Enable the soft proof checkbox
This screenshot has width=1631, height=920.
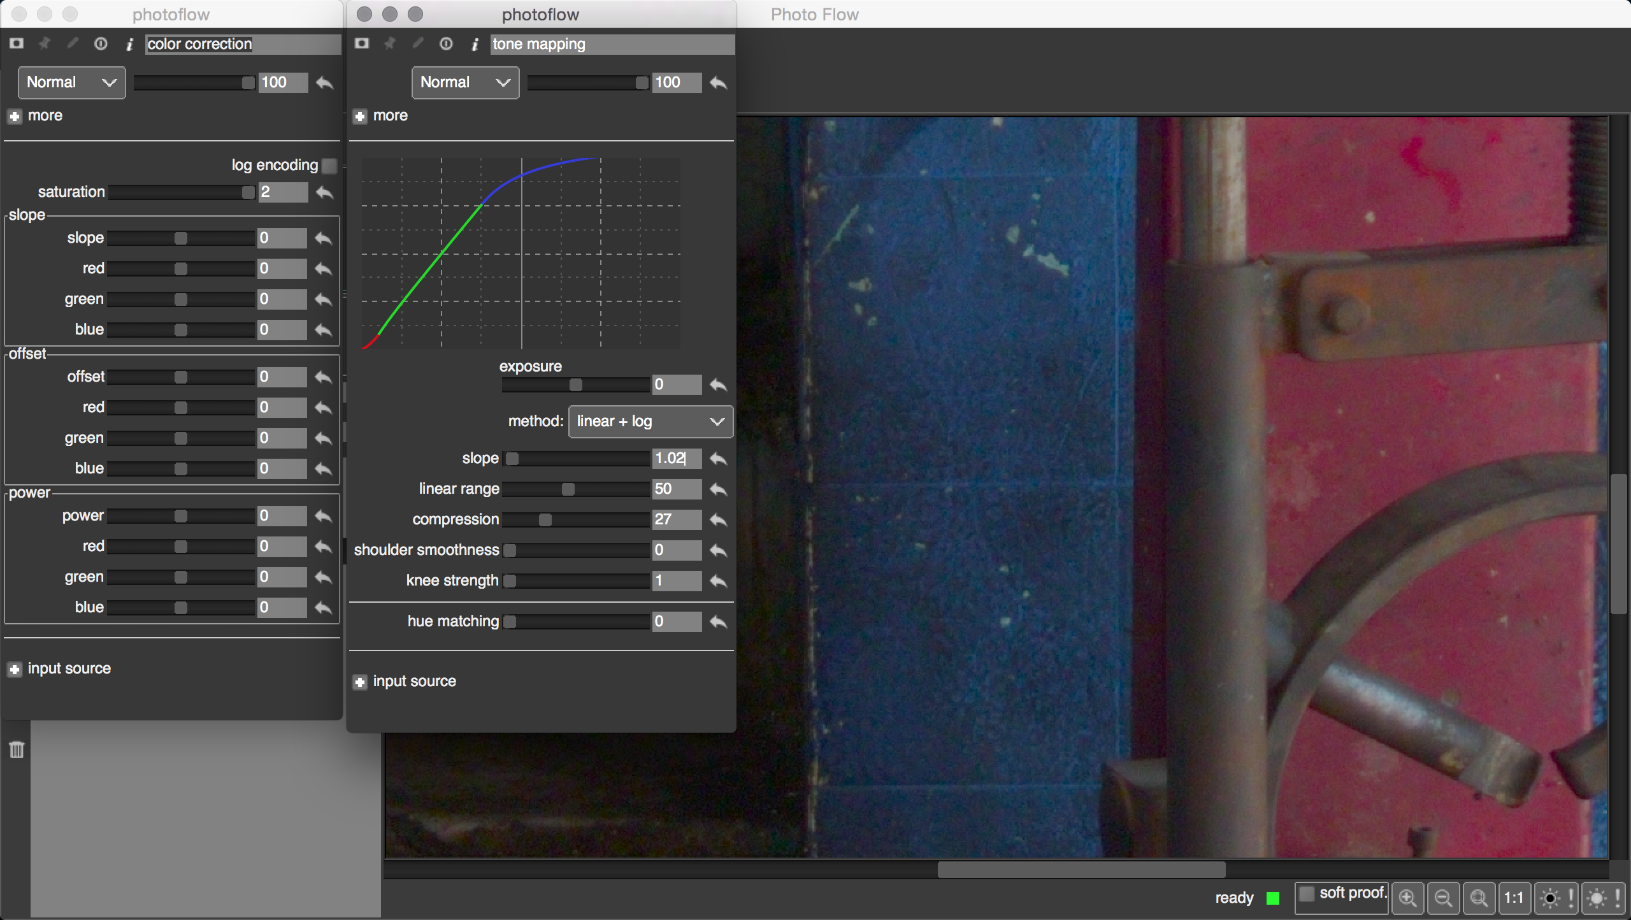[1307, 893]
